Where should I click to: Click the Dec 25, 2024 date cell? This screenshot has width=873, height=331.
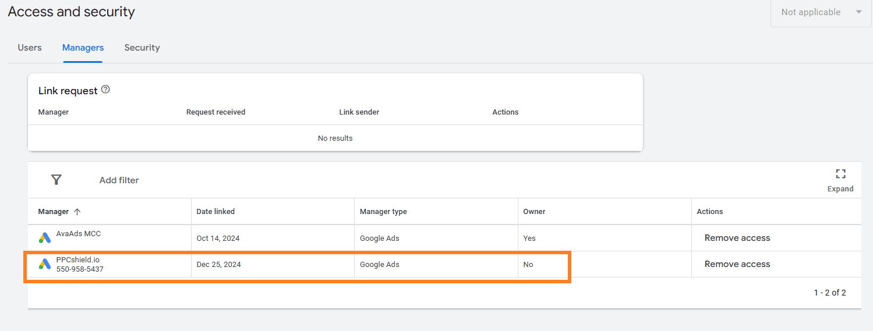(x=218, y=265)
